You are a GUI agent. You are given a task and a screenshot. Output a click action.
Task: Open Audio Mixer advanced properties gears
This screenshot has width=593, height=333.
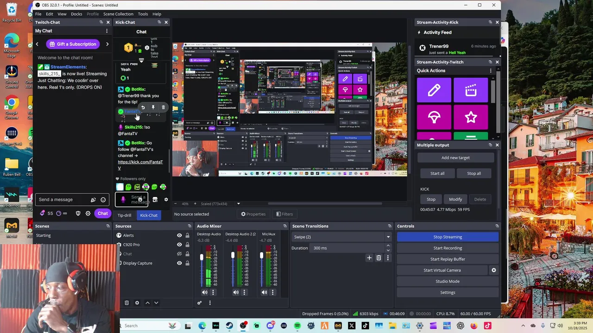pyautogui.click(x=200, y=303)
